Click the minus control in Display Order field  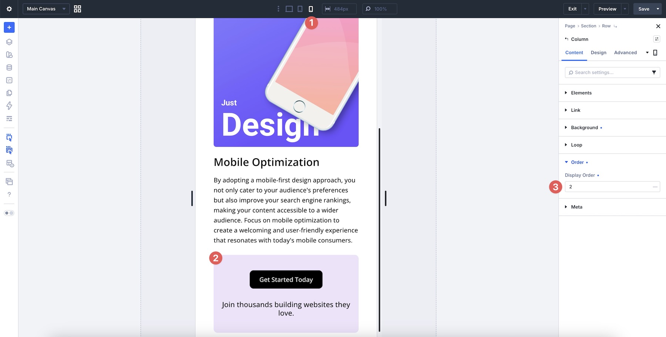(655, 187)
